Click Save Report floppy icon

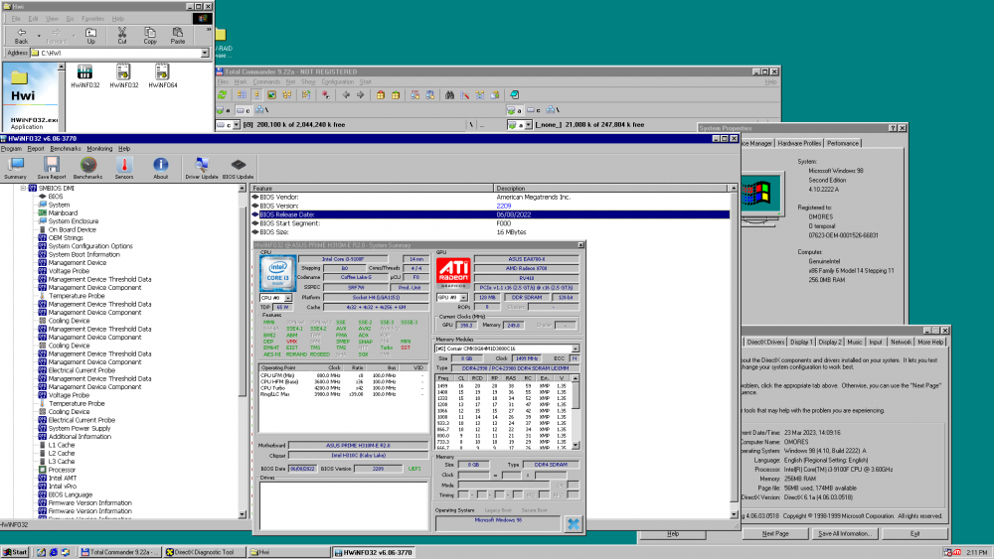[x=52, y=169]
